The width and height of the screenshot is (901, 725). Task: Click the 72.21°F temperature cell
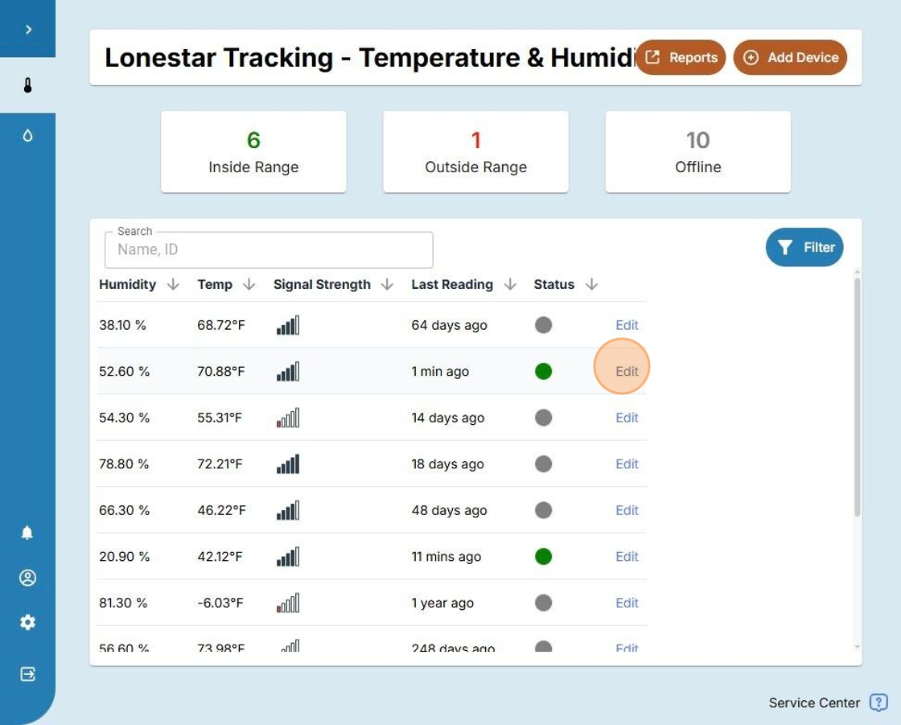click(220, 464)
